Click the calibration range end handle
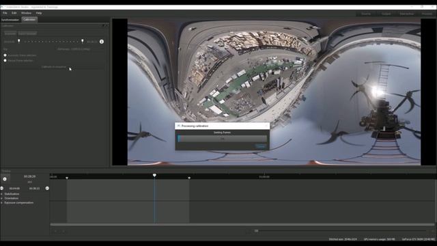Screen dimensions: 437x246 [82, 41]
